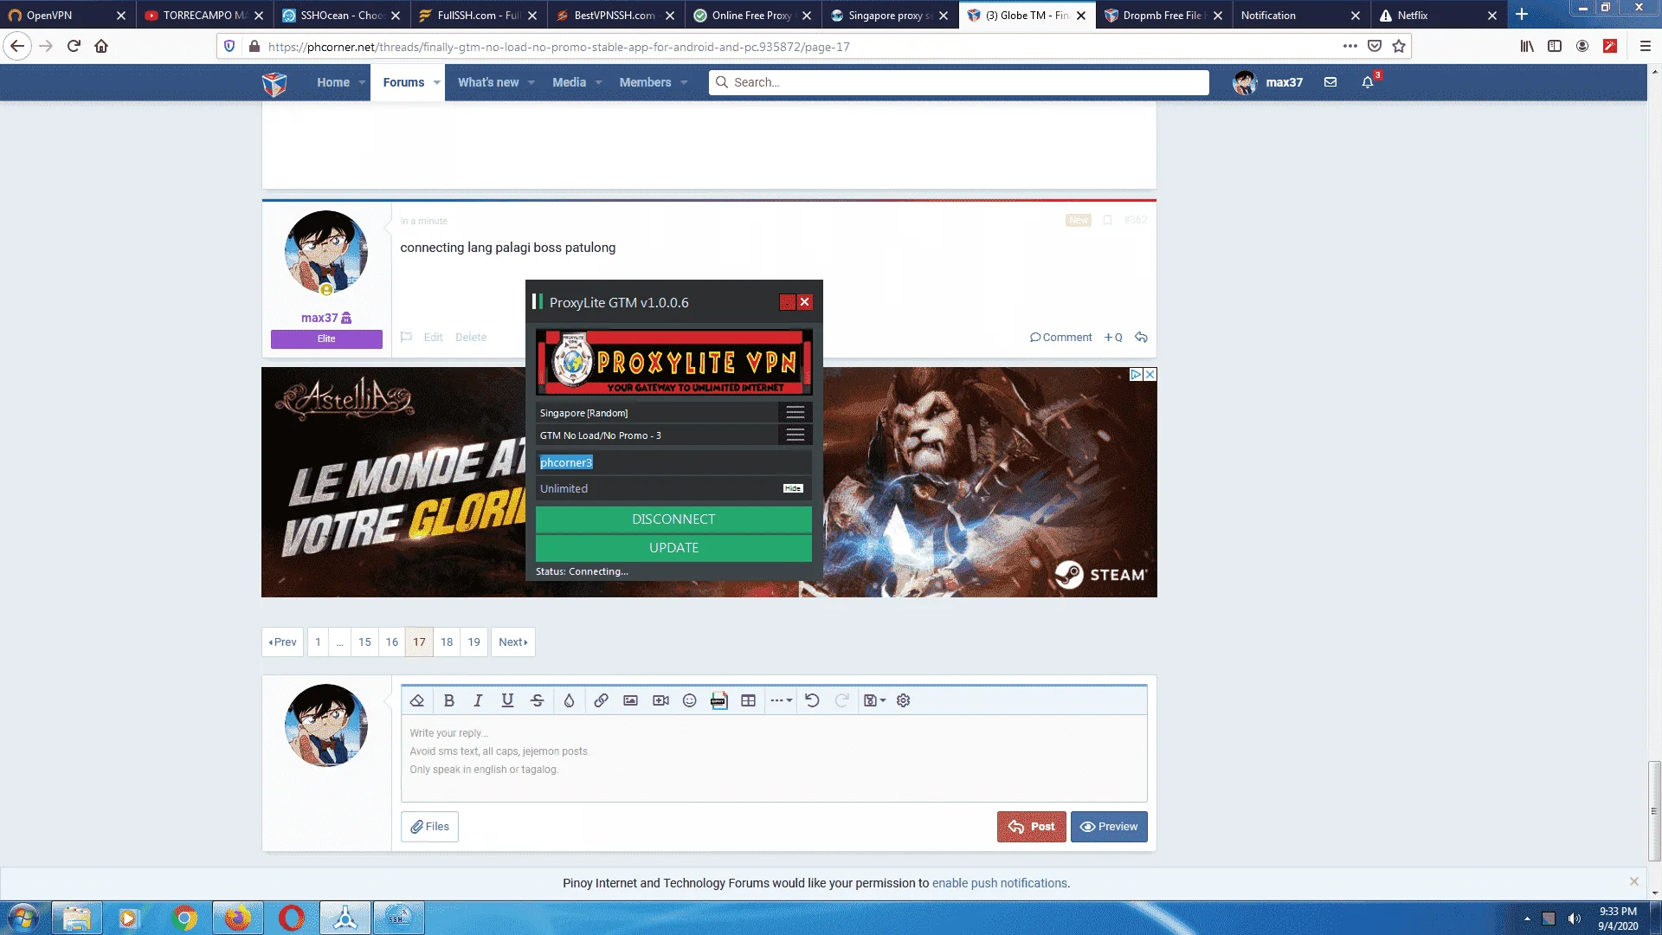
Task: Open the What's new navigation tab
Action: pos(488,82)
